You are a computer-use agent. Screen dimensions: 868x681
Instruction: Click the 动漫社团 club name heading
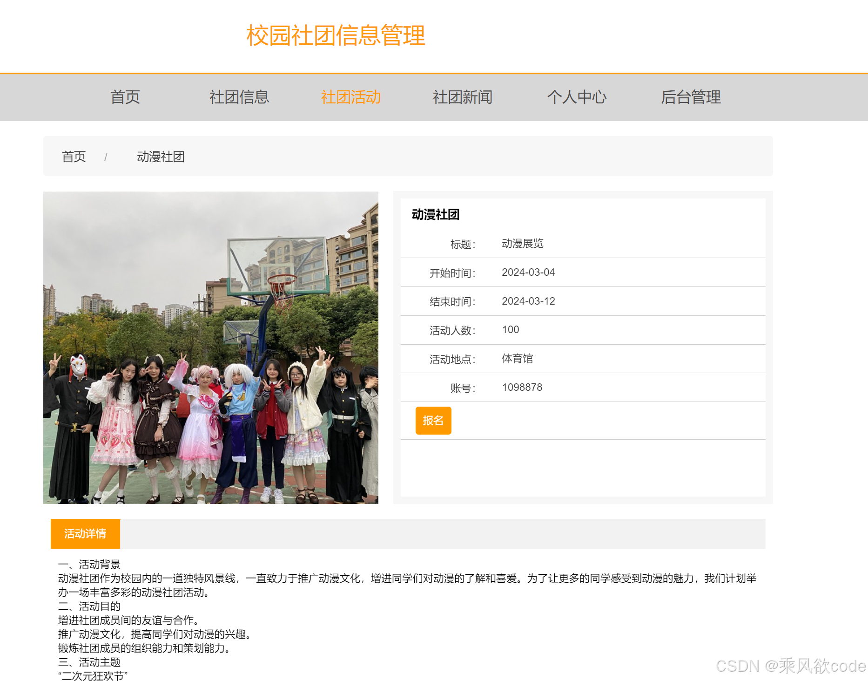coord(435,215)
